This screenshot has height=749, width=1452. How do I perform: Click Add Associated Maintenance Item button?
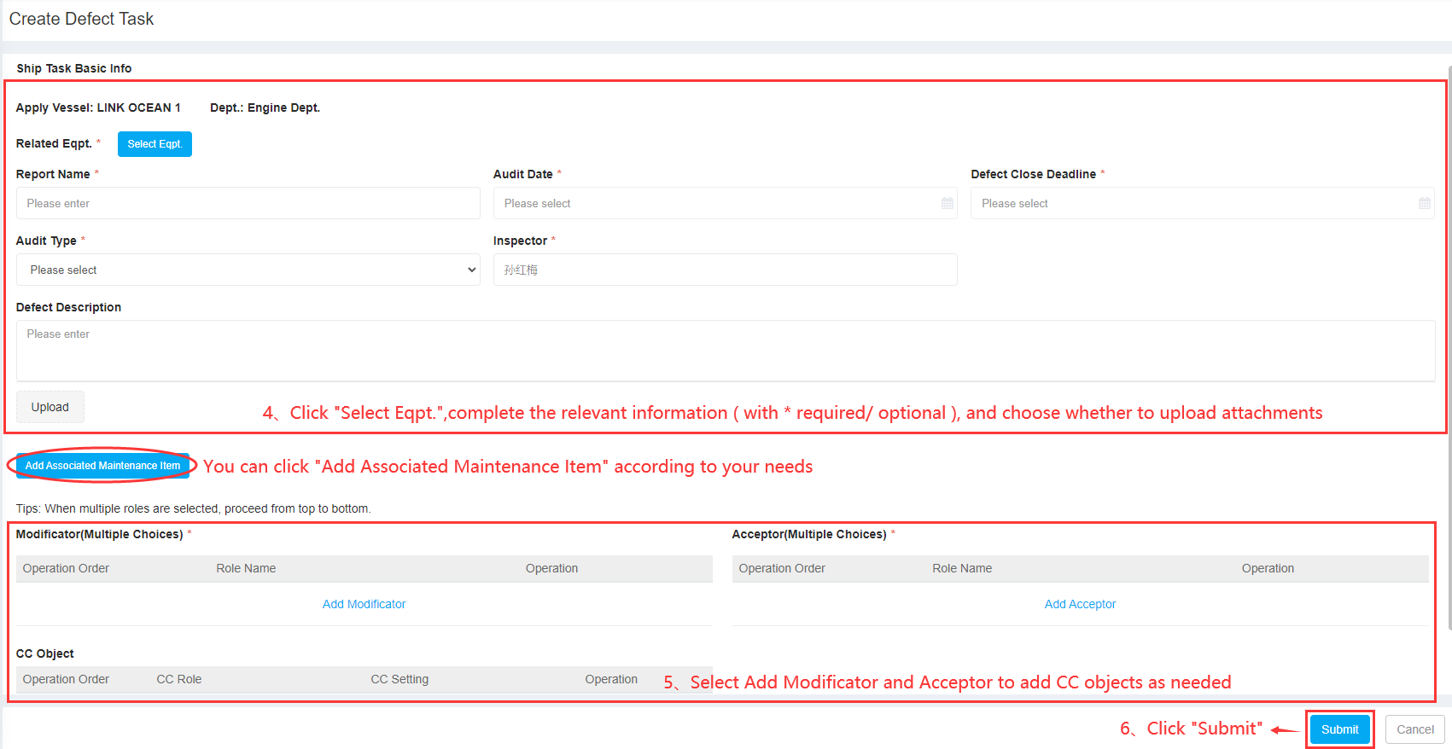[102, 466]
